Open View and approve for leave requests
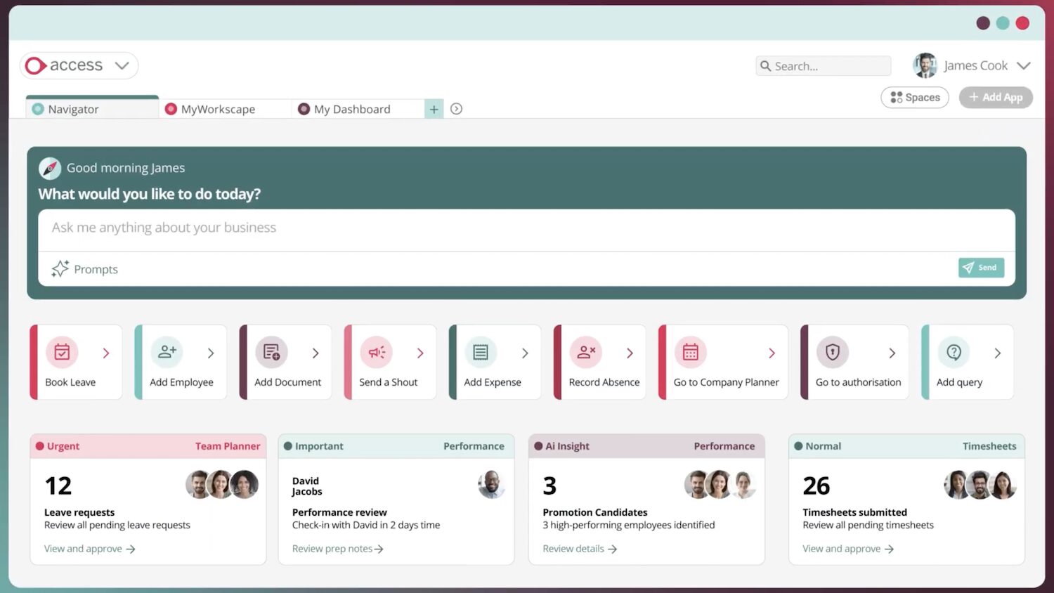Viewport: 1054px width, 593px height. click(89, 549)
